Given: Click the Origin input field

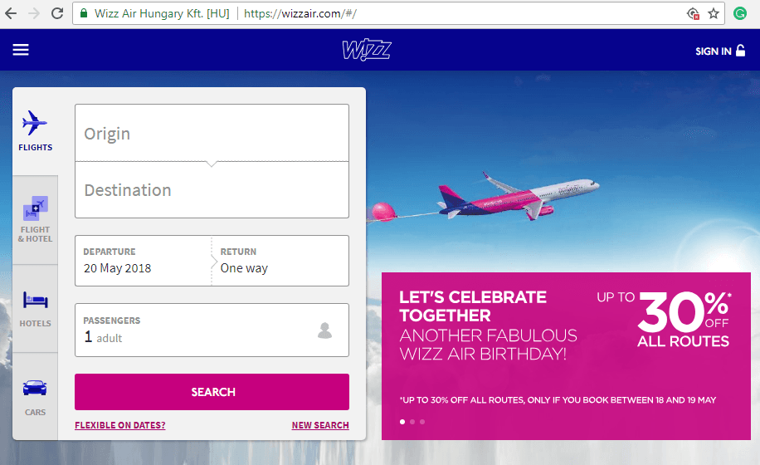Looking at the screenshot, I should [212, 133].
